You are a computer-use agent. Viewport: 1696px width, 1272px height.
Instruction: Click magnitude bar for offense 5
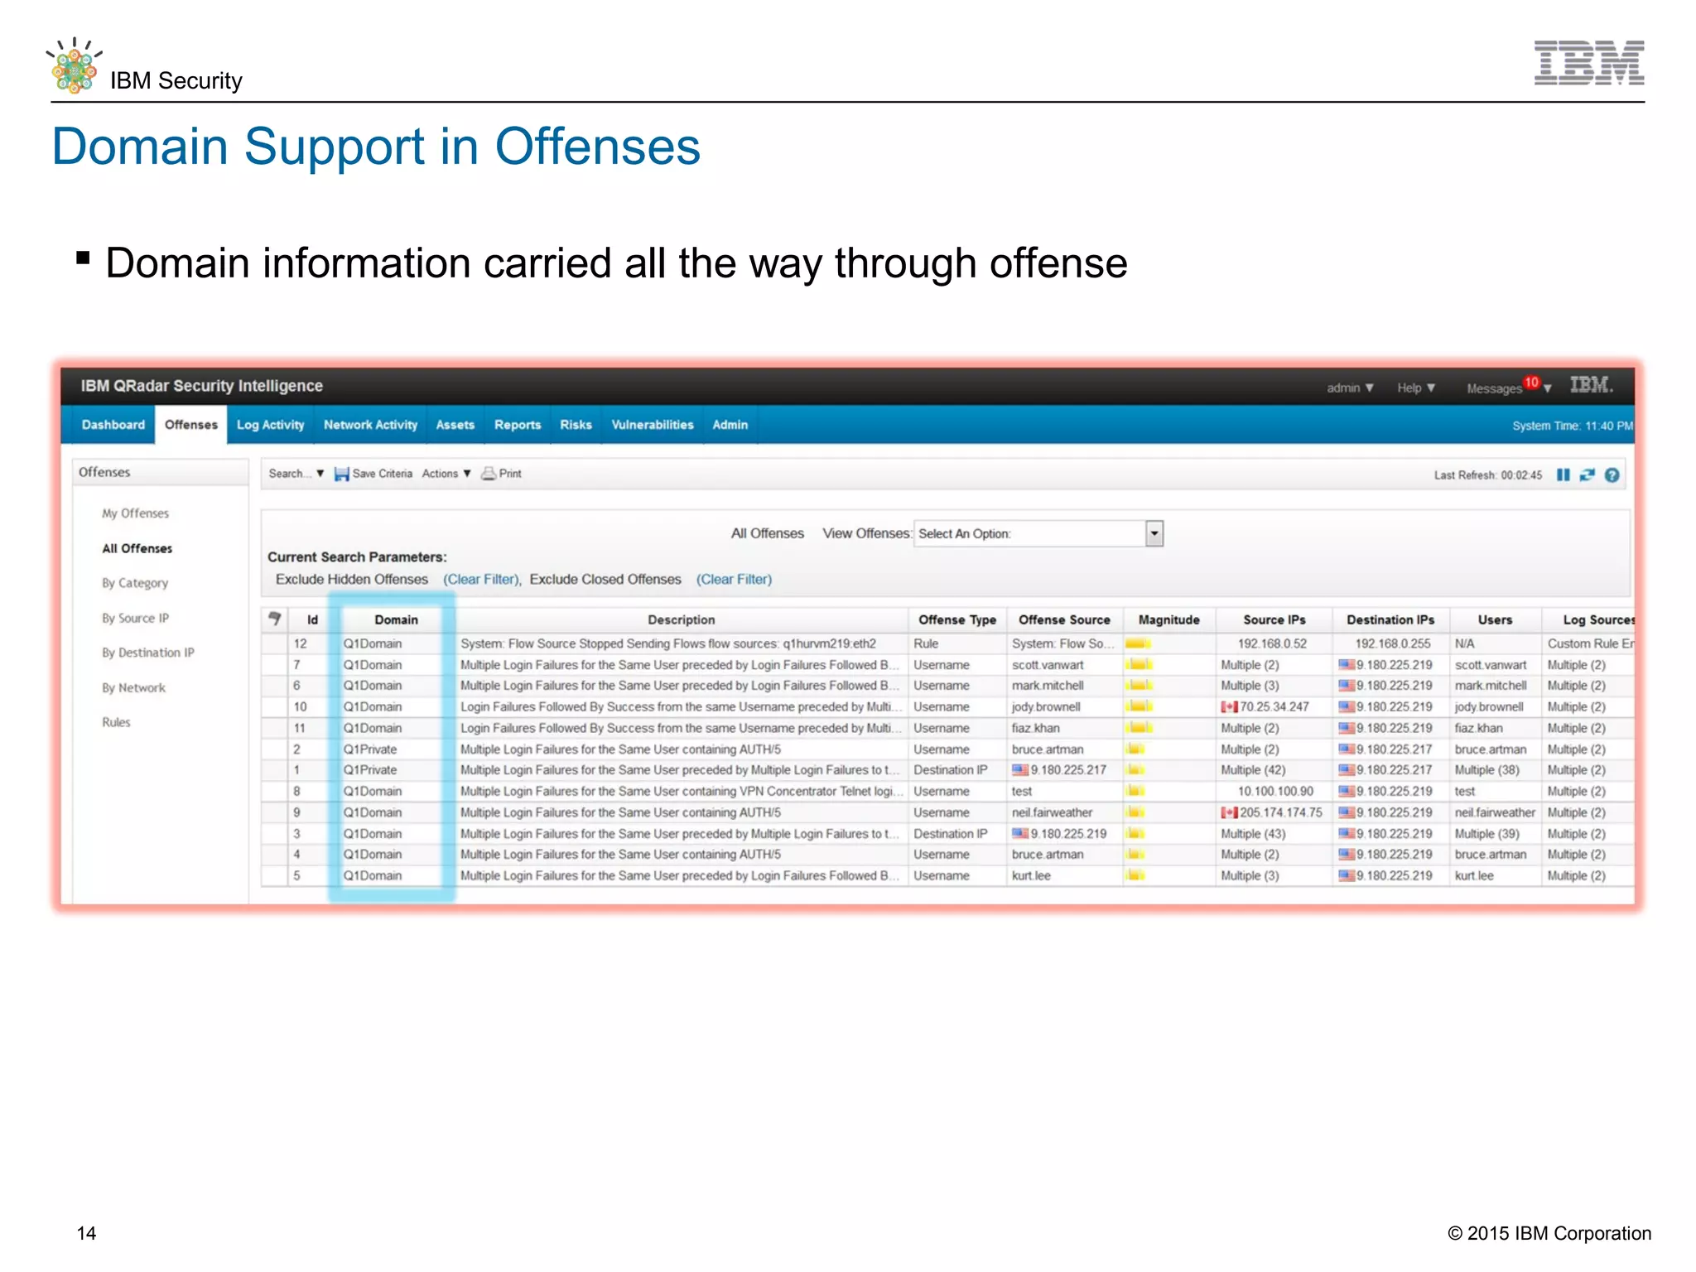[x=1135, y=875]
